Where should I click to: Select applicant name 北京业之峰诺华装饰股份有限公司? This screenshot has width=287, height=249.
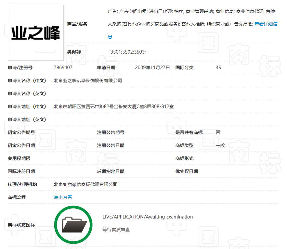coord(88,81)
